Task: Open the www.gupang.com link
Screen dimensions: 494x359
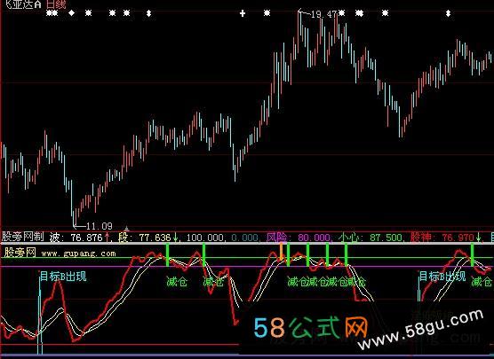Action: click(x=78, y=254)
